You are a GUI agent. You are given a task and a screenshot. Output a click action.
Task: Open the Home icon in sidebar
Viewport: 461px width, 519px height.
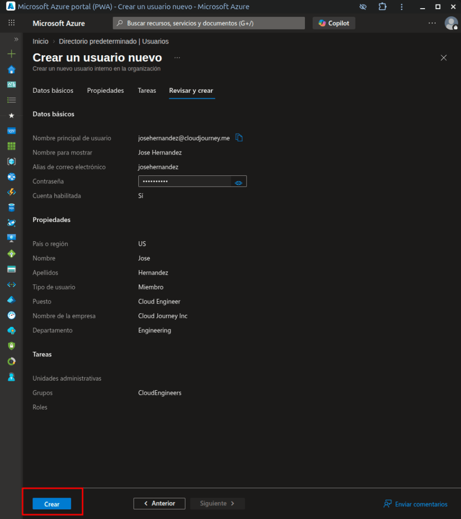[x=11, y=69]
